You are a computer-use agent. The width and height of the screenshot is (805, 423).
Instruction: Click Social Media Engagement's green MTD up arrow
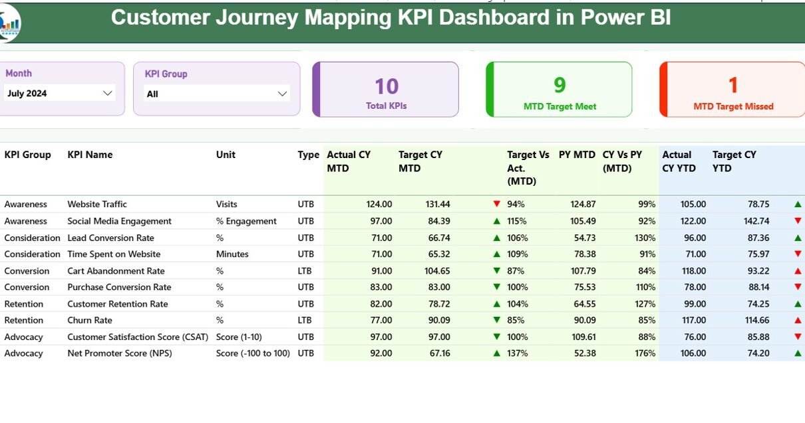pyautogui.click(x=496, y=221)
